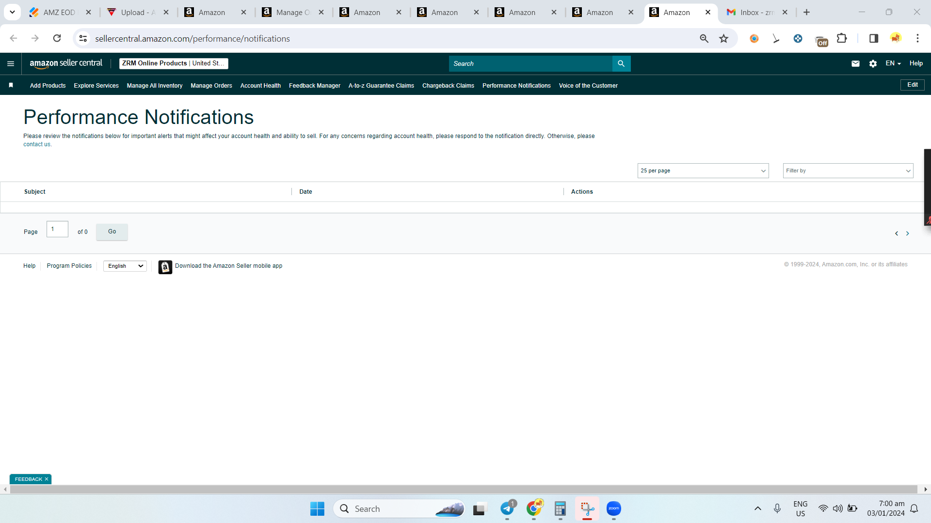The height and width of the screenshot is (523, 931).
Task: Open Chrome's three-dot menu
Action: click(x=917, y=38)
